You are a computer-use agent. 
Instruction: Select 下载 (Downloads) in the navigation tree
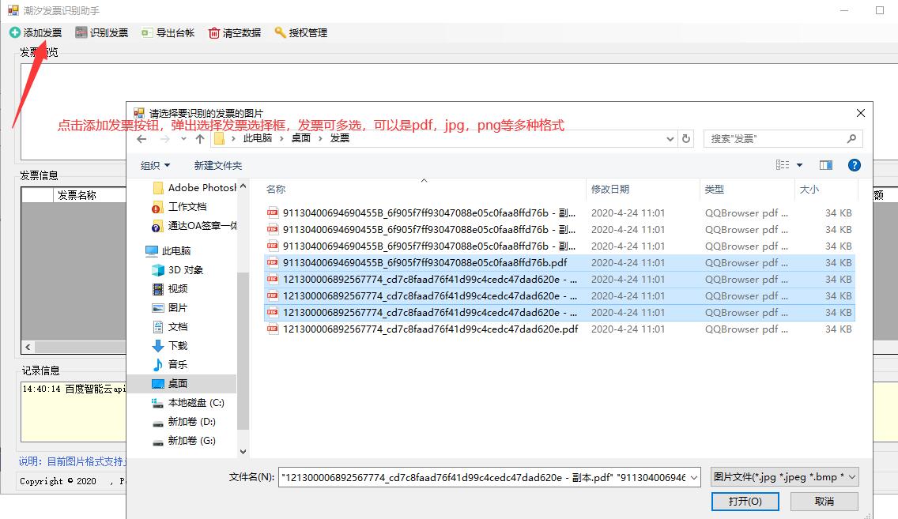(178, 346)
